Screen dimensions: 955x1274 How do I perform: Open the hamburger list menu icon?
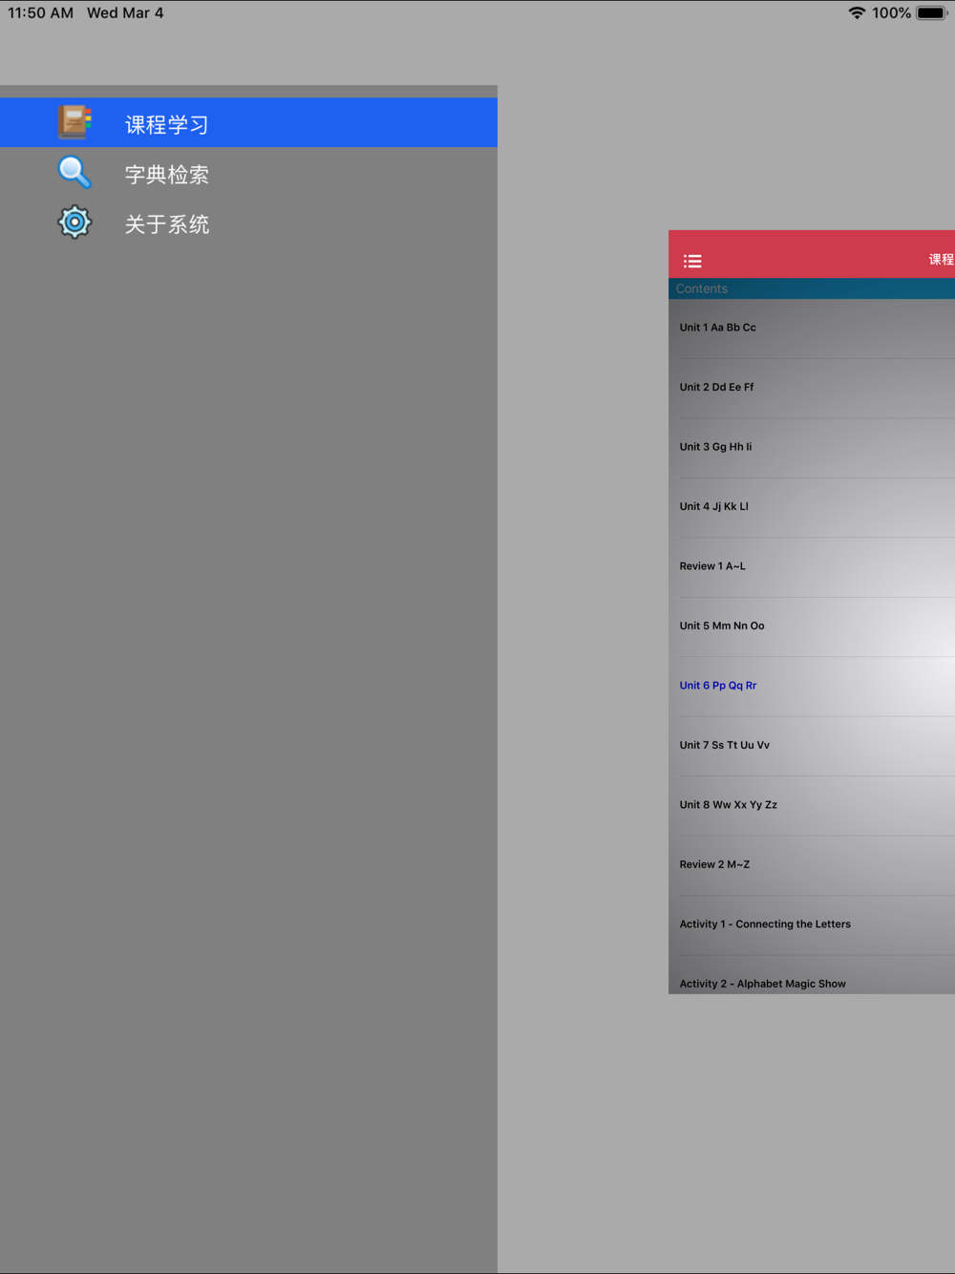point(692,261)
